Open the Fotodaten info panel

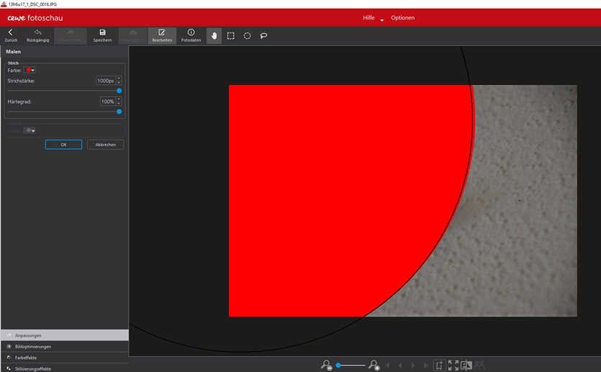pyautogui.click(x=191, y=35)
